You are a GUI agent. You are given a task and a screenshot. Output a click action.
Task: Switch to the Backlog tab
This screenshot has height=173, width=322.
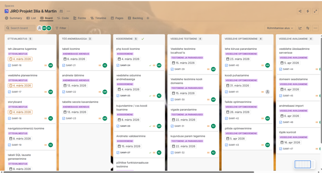pyautogui.click(x=136, y=18)
